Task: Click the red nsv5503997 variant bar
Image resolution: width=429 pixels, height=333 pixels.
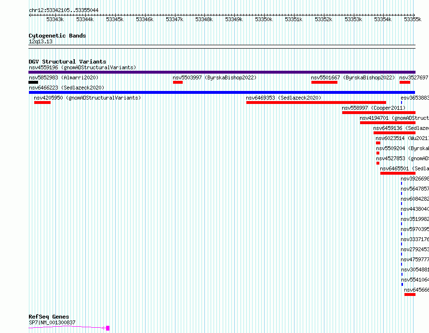Action: [x=178, y=82]
